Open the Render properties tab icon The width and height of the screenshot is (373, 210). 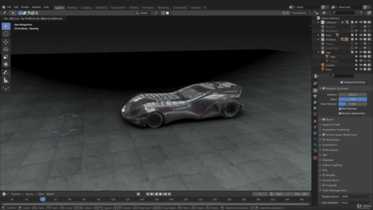pyautogui.click(x=315, y=91)
